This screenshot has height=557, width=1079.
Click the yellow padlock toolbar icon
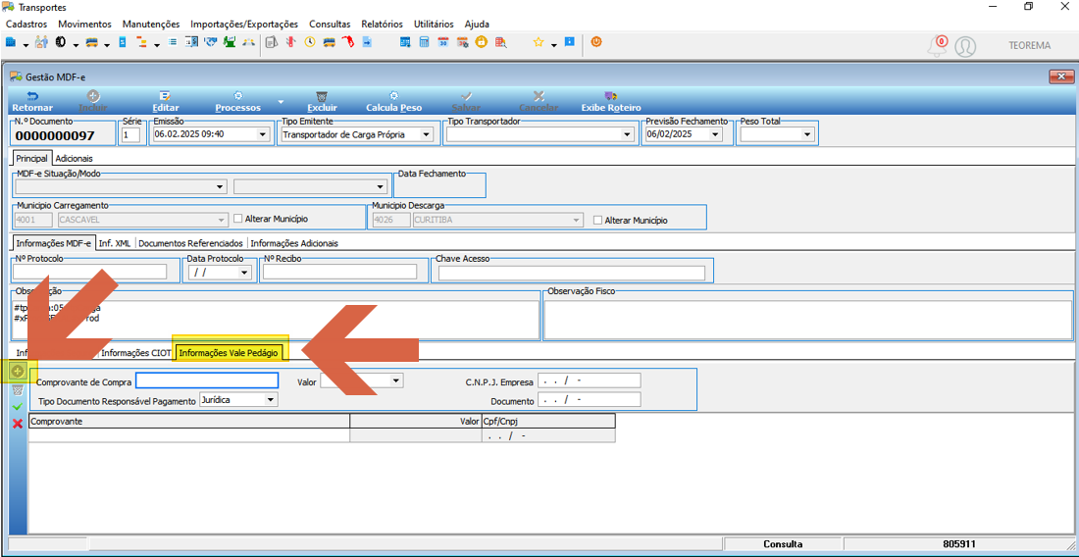click(x=481, y=42)
